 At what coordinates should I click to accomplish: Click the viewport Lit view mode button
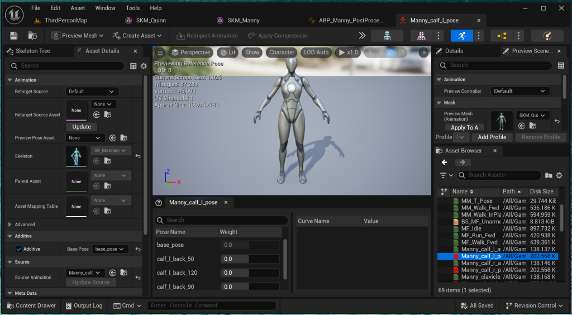coord(228,52)
